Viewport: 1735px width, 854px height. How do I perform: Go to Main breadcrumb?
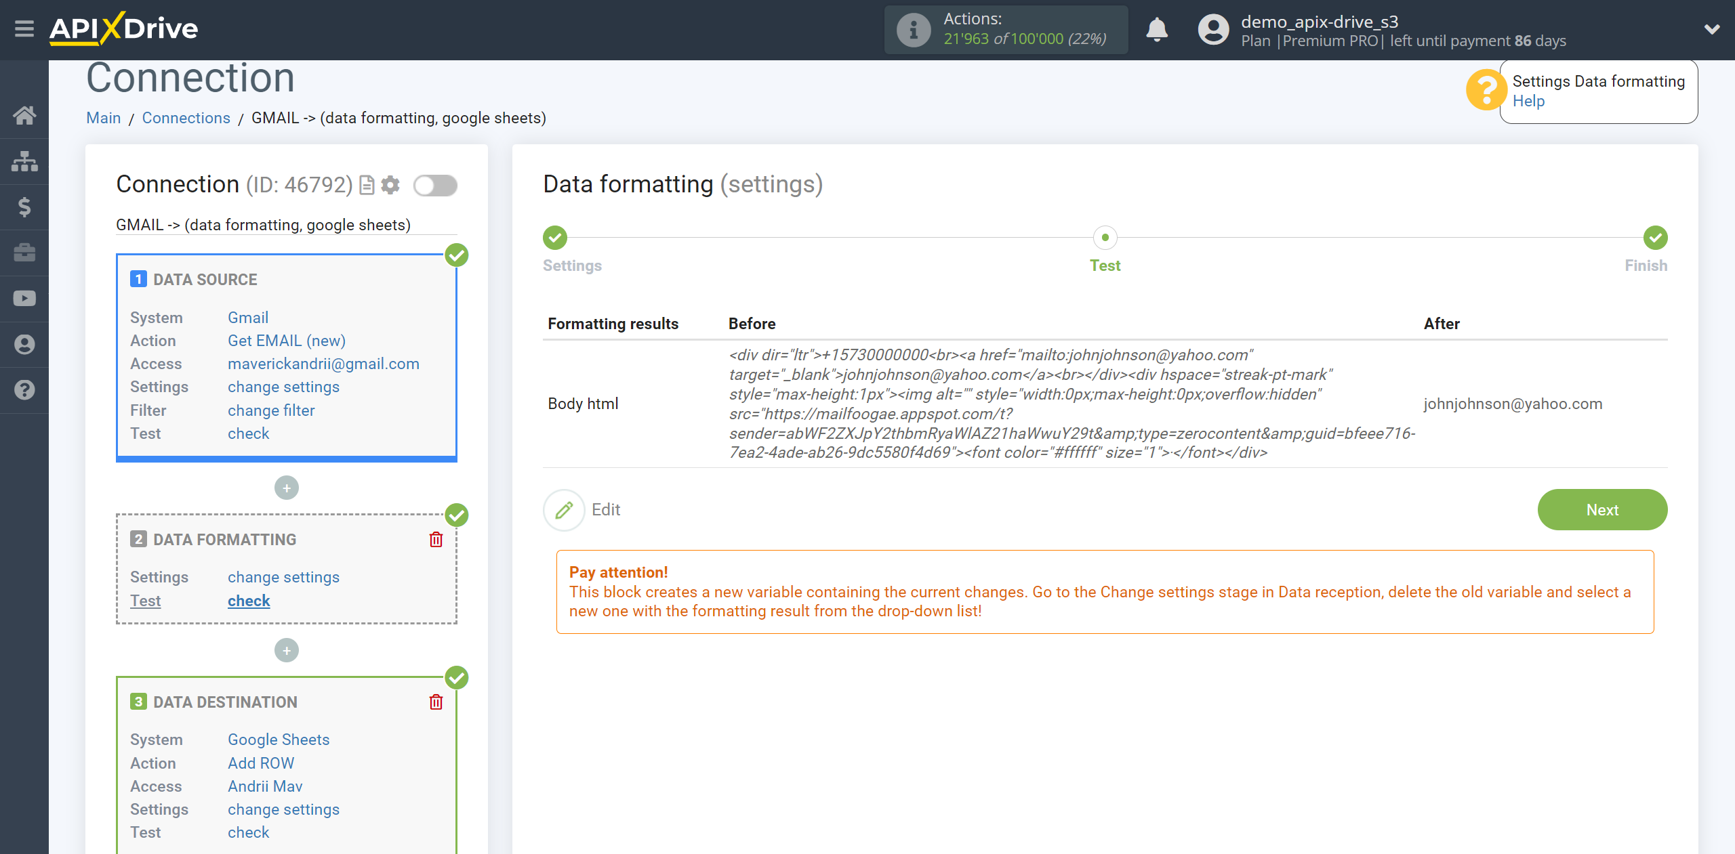coord(103,118)
